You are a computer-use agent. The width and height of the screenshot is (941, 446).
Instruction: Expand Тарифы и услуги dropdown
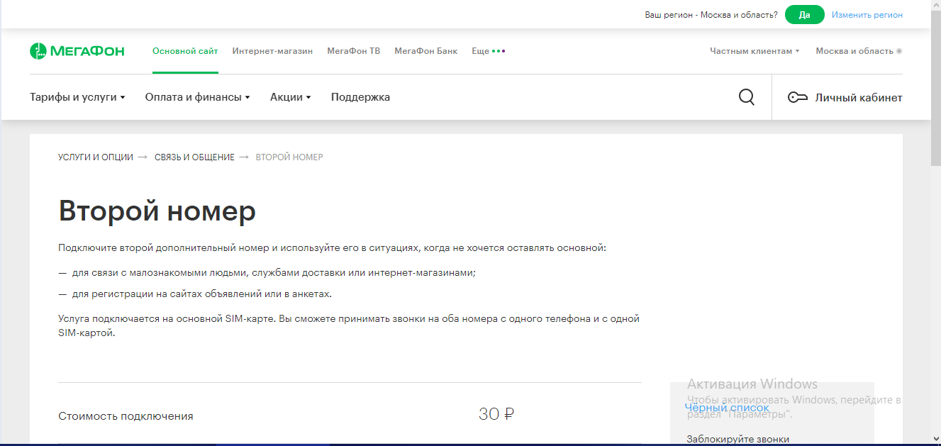pos(77,97)
